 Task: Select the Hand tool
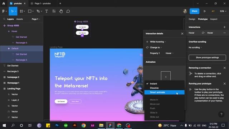(61, 11)
